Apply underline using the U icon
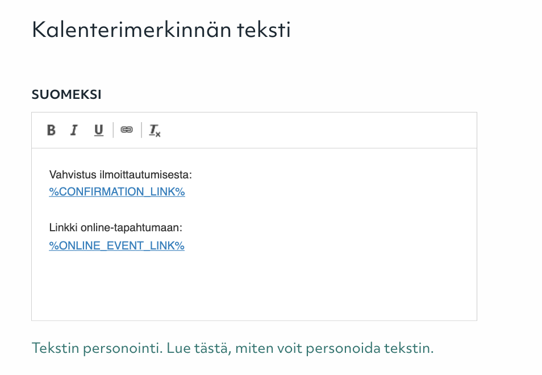Image resolution: width=542 pixels, height=375 pixels. [x=98, y=130]
